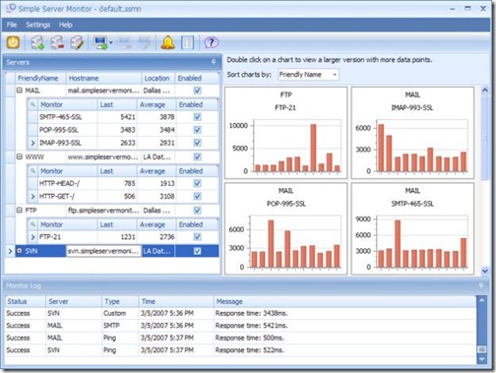Click the application icon in title bar

pos(11,8)
